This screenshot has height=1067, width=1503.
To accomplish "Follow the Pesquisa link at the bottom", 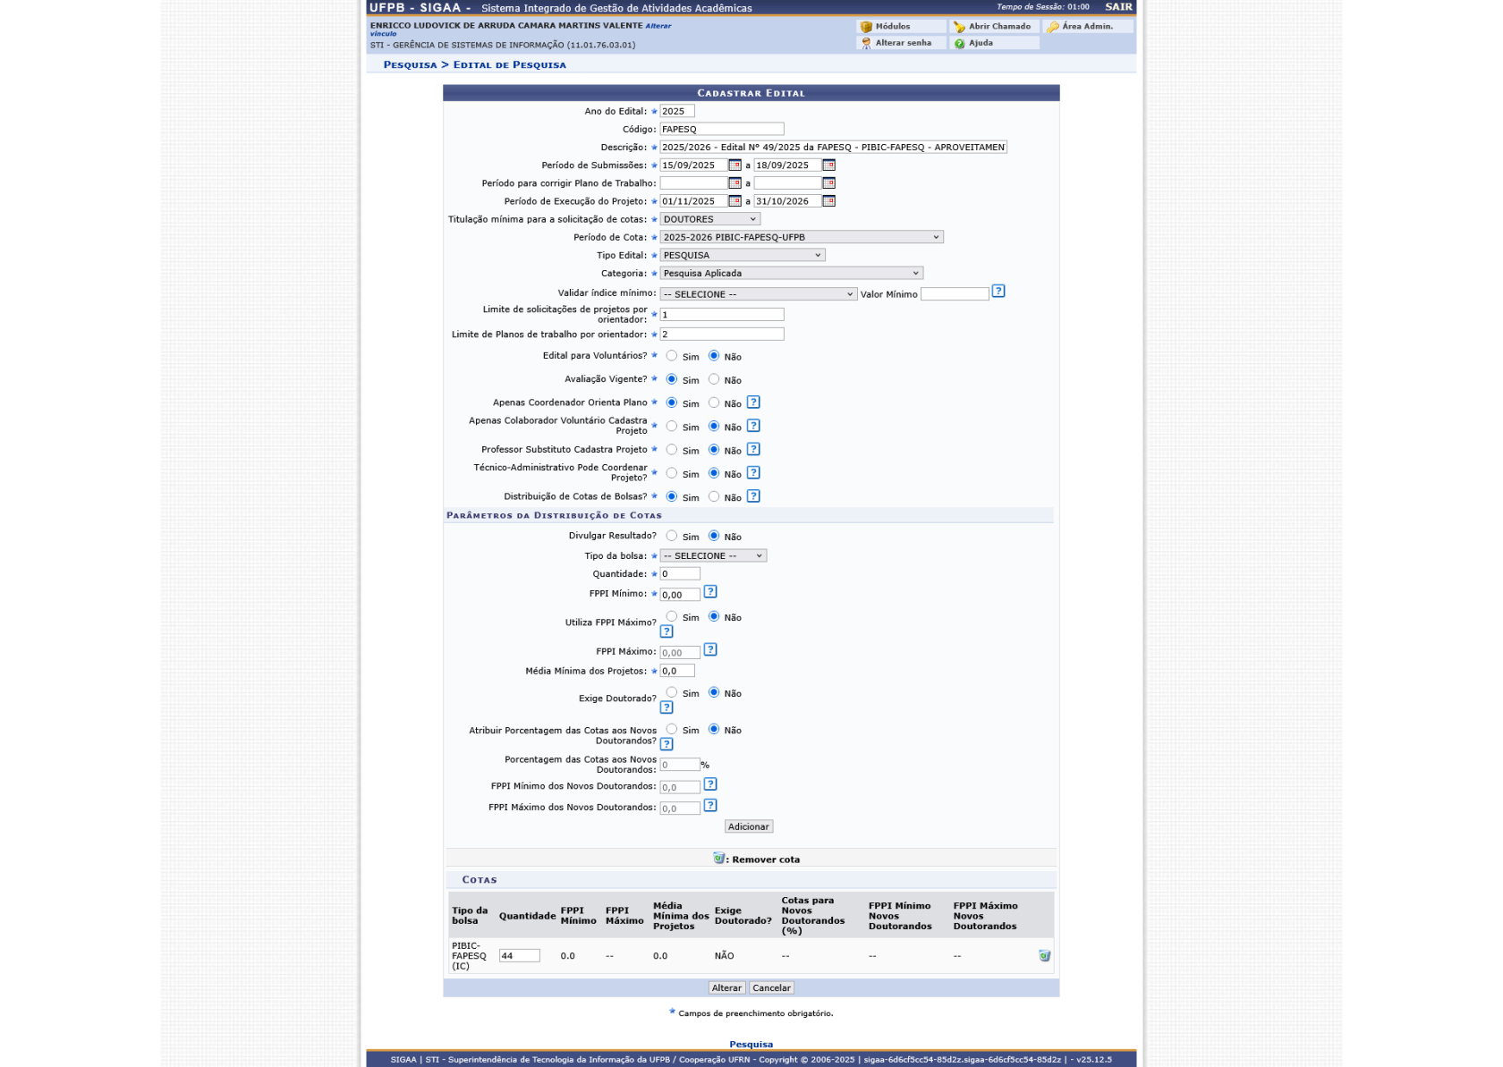I will pos(751,1043).
